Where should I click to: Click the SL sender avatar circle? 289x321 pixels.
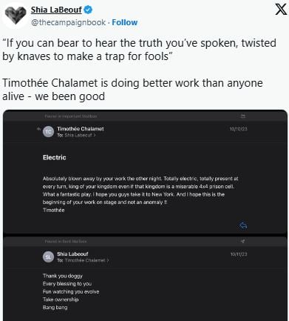48,257
